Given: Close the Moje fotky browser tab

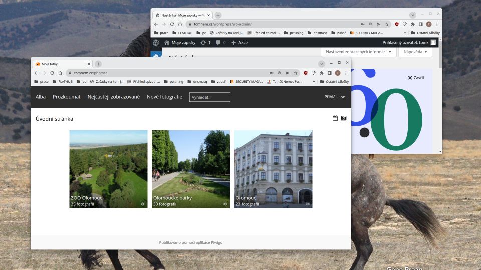Looking at the screenshot, I should (x=89, y=64).
